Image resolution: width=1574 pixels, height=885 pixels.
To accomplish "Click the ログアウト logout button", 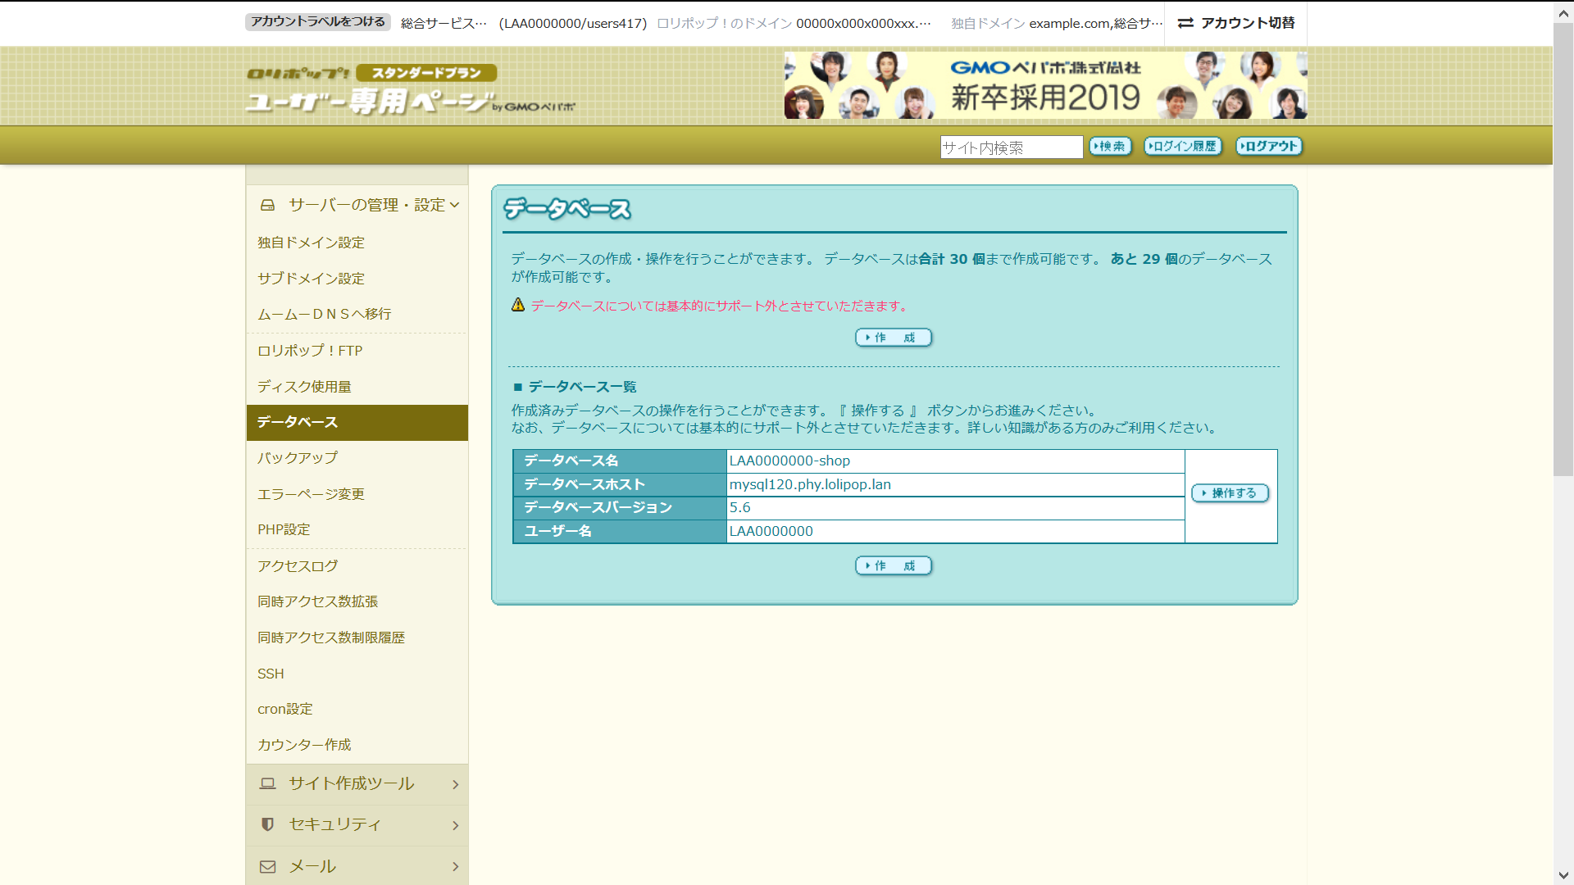I will click(x=1269, y=146).
